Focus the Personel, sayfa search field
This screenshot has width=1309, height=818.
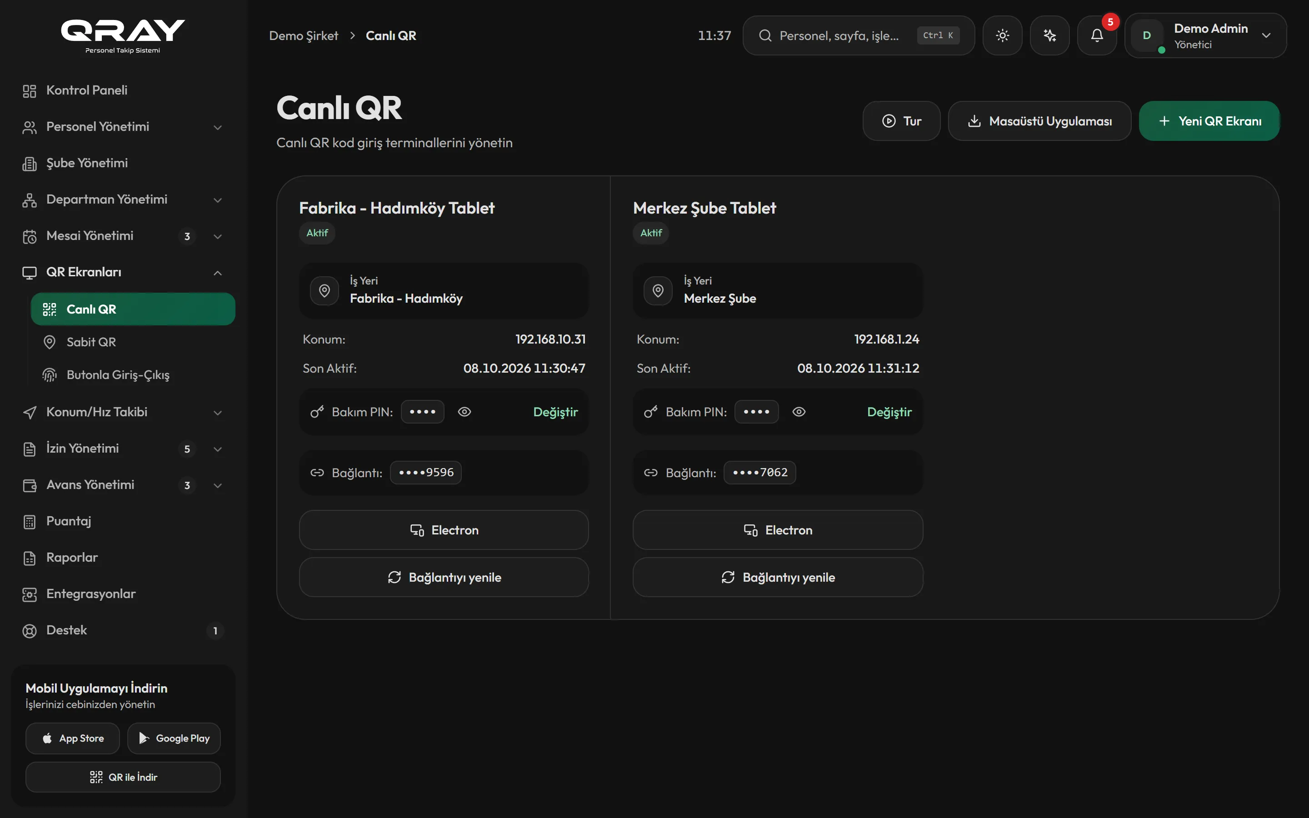coord(859,36)
